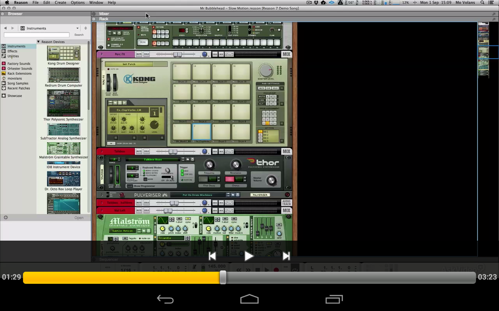Open the Dropbox menu bar icon
Screen dimensions: 499x311
tap(316, 2)
